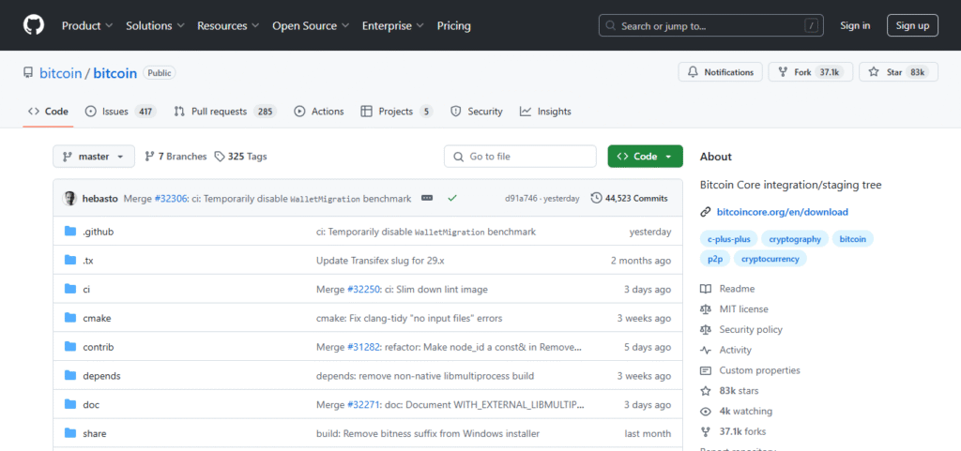This screenshot has height=451, width=961.
Task: Click folder icon beside depends
Action: pos(69,376)
